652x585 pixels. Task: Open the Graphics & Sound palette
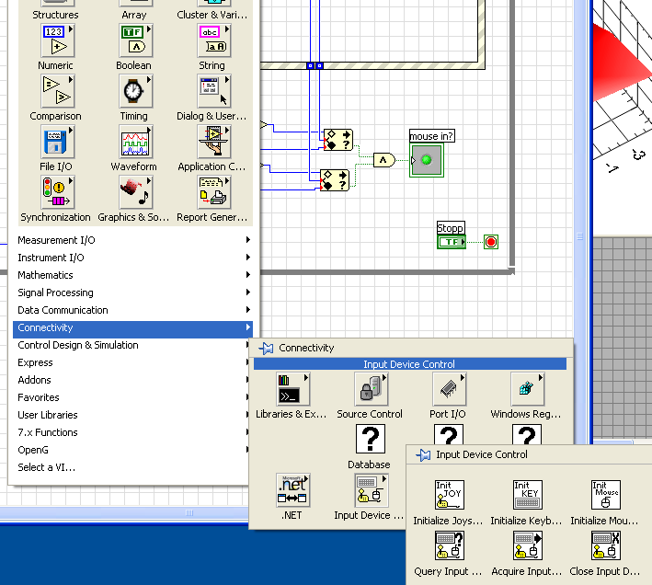[135, 192]
